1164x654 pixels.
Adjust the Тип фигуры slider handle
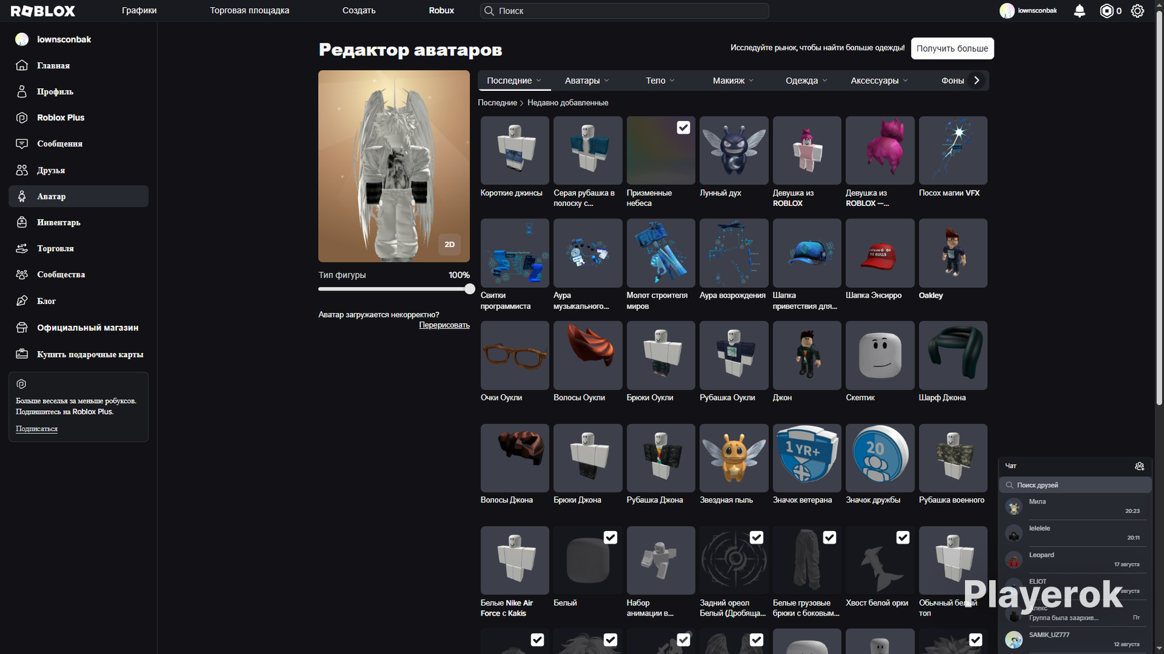(x=469, y=289)
